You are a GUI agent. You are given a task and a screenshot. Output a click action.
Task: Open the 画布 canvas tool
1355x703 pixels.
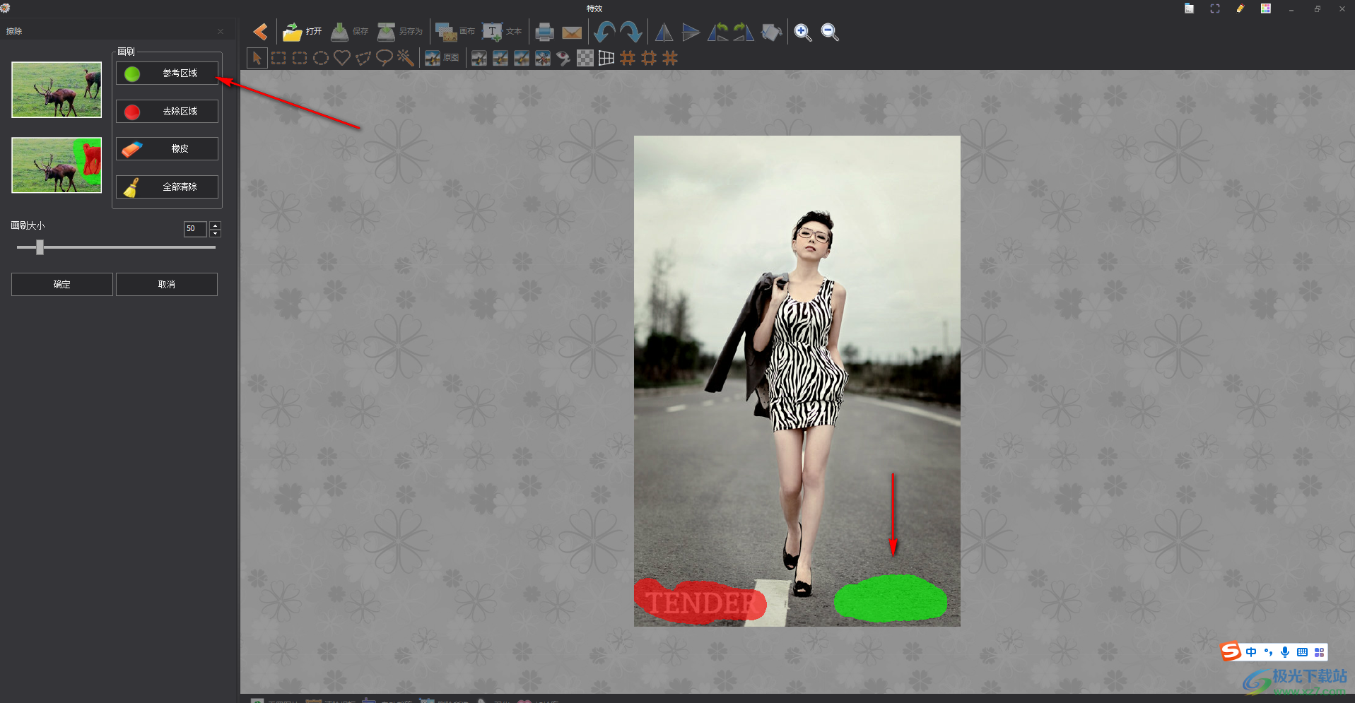pyautogui.click(x=454, y=32)
